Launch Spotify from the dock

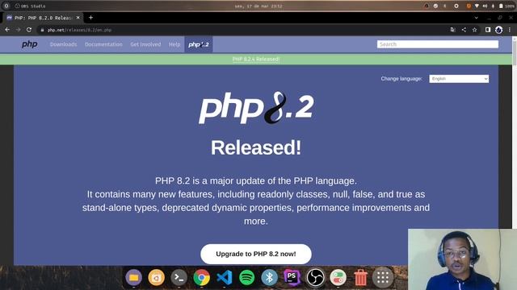pos(246,277)
